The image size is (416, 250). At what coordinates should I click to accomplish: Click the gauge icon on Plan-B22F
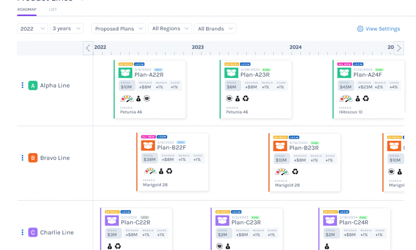(150, 171)
